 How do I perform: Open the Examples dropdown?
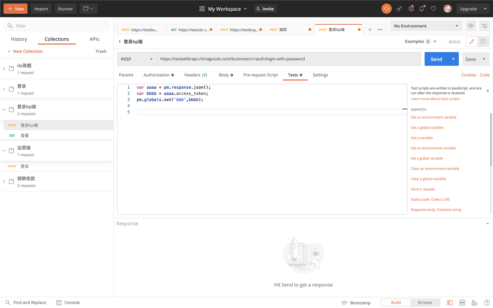[421, 41]
